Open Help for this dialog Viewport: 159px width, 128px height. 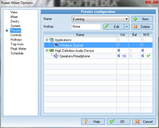click(93, 121)
